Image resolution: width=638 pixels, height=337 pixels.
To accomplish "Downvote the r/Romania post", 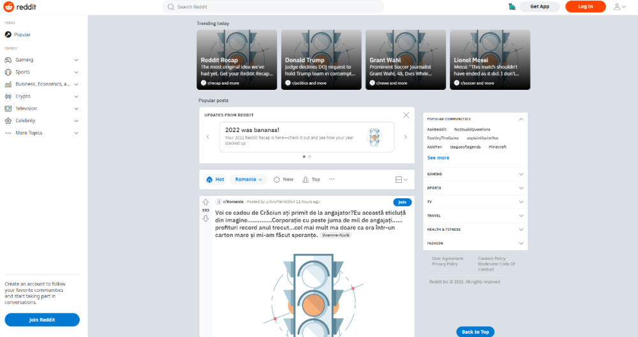I will 206,219.
